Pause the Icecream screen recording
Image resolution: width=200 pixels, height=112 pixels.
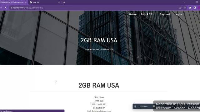[x=144, y=106]
